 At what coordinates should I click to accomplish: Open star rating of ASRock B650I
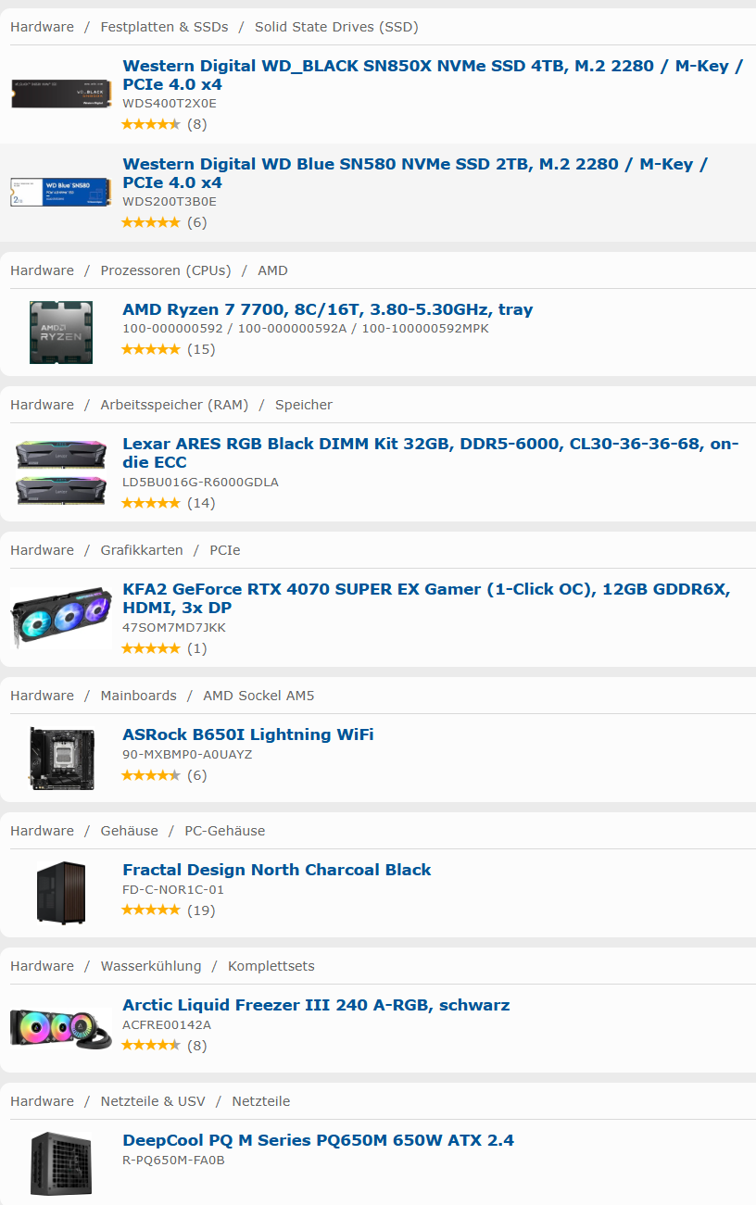[x=151, y=775]
